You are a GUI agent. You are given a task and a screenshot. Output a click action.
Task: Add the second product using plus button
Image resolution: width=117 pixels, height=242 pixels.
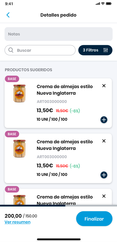tap(104, 175)
